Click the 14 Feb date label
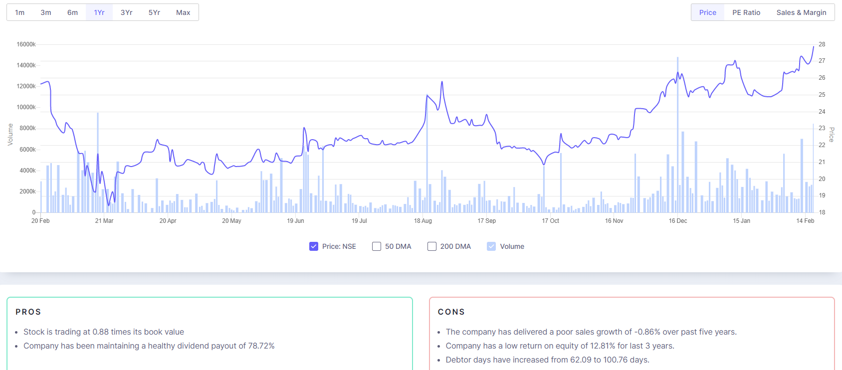Screen dimensions: 842x370 [805, 221]
